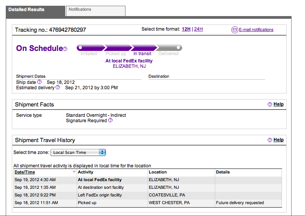Sort by the Date/Time column header

pos(25,172)
